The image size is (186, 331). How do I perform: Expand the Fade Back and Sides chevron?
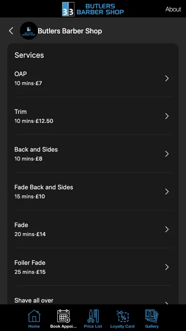point(167,192)
